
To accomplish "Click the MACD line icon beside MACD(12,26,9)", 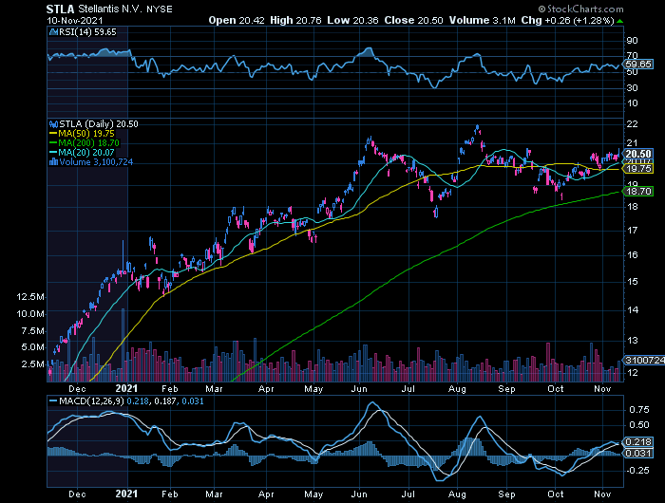I will 53,401.
